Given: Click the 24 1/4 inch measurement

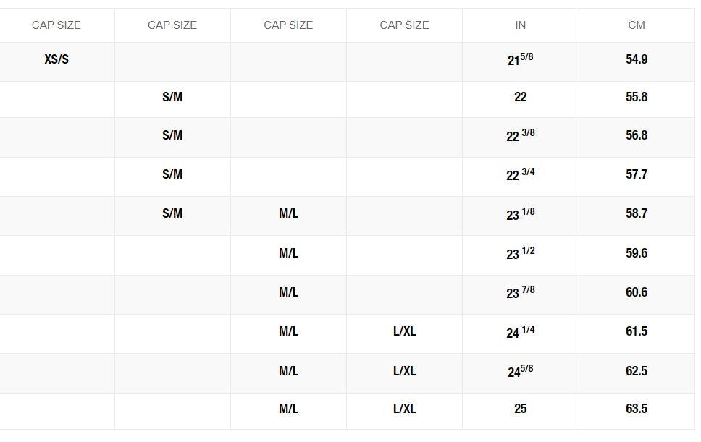Looking at the screenshot, I should click(520, 332).
